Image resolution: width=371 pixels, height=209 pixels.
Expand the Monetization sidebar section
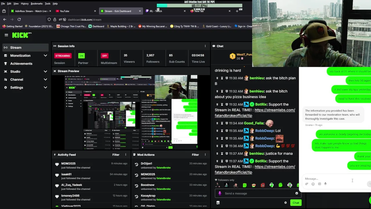pyautogui.click(x=45, y=55)
